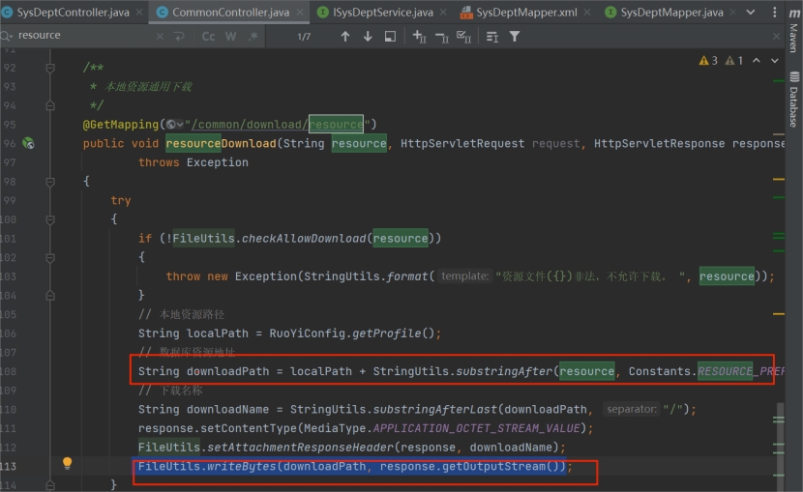Jump to next search occurrence arrow
This screenshot has height=492, width=803.
(x=368, y=36)
